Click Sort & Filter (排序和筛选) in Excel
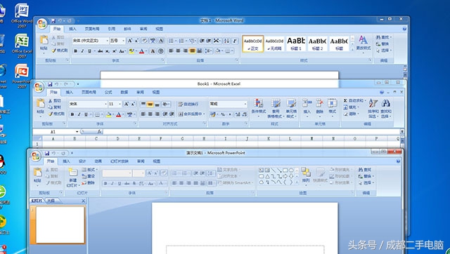This screenshot has height=254, width=450. (x=373, y=108)
